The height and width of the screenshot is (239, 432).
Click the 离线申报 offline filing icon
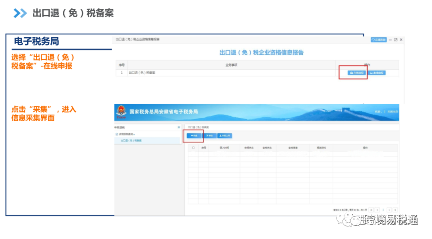tap(372, 72)
